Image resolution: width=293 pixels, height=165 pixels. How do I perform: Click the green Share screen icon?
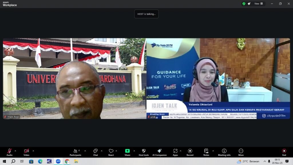click(127, 151)
